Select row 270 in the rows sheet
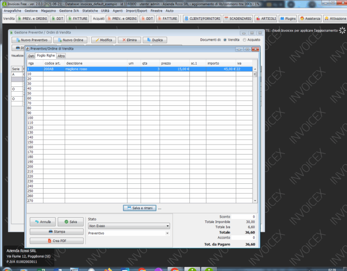Image resolution: width=347 pixels, height=271 pixels. point(140,201)
